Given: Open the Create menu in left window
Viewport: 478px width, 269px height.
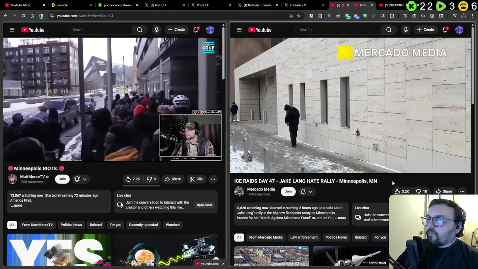Looking at the screenshot, I should (176, 30).
